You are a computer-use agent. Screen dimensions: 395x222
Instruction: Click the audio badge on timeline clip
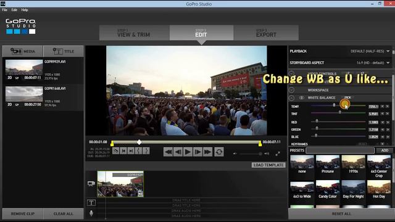point(141,194)
